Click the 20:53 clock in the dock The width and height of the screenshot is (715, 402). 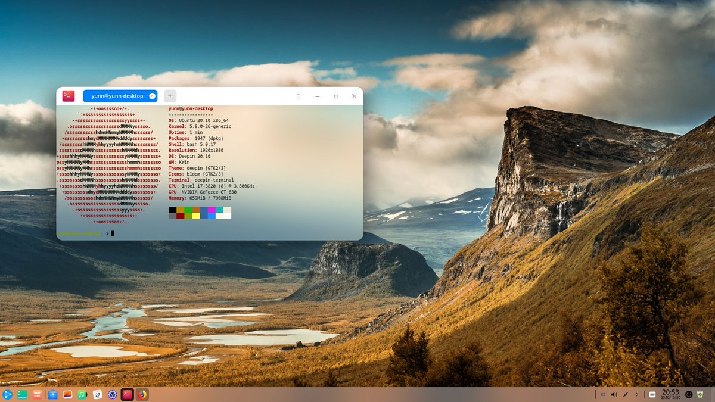(670, 394)
